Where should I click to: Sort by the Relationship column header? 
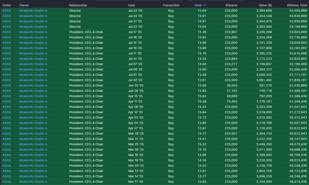[x=78, y=5]
